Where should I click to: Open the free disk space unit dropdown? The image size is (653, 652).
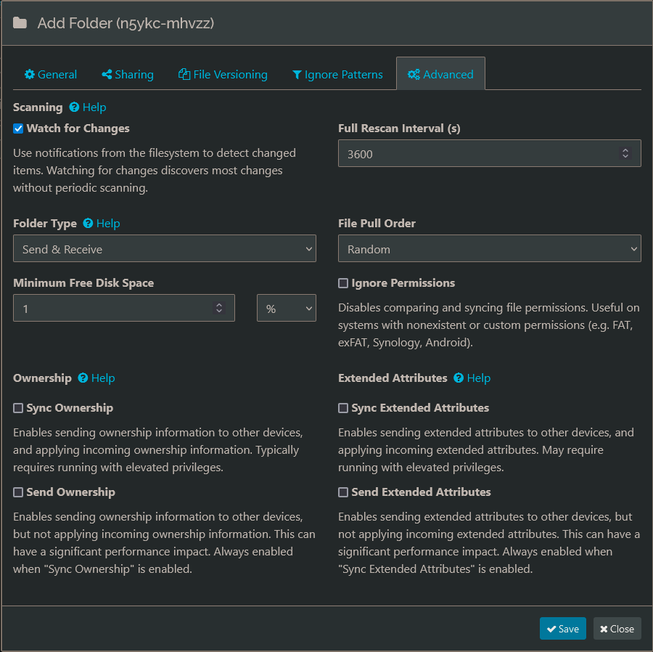(287, 309)
